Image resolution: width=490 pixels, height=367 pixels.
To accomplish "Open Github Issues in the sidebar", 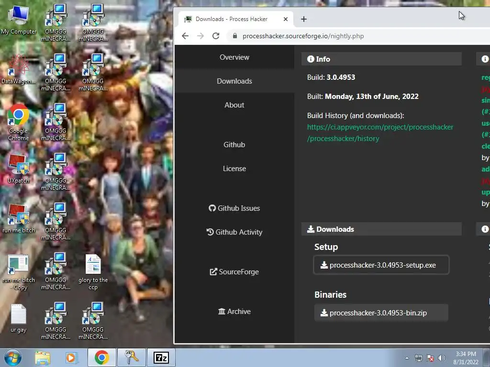I will 234,208.
